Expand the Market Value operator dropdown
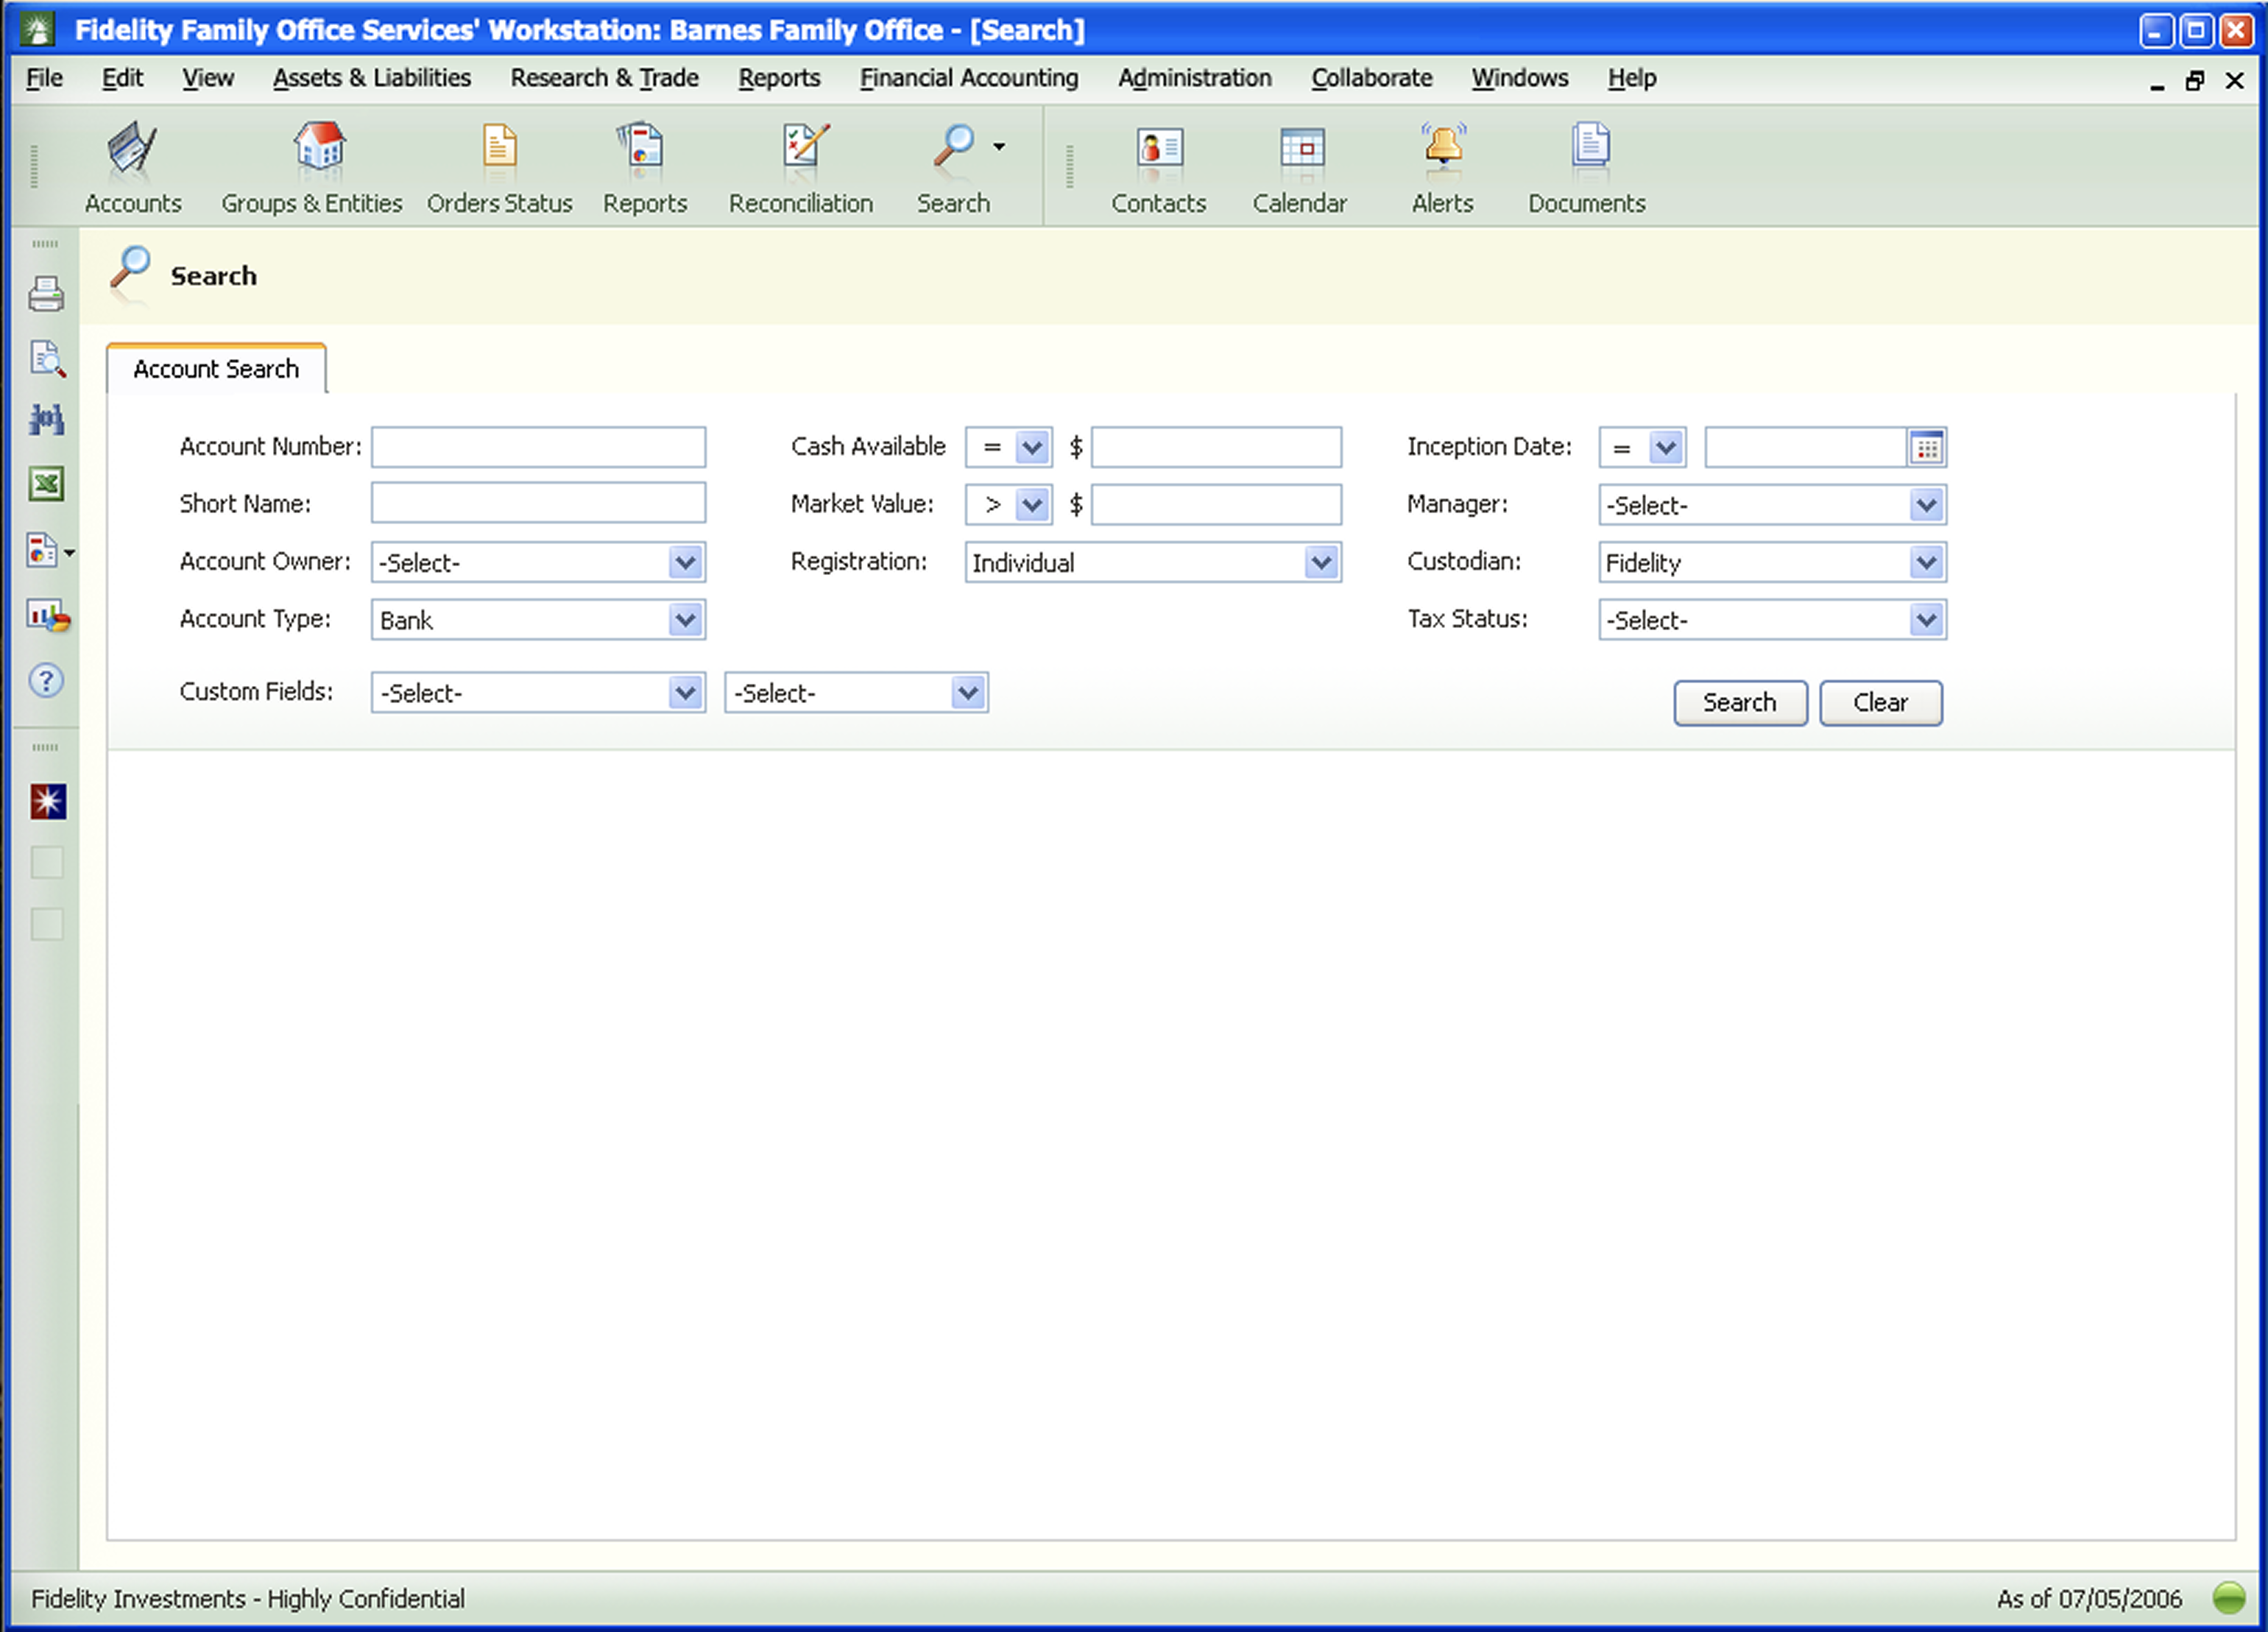 pos(1032,505)
